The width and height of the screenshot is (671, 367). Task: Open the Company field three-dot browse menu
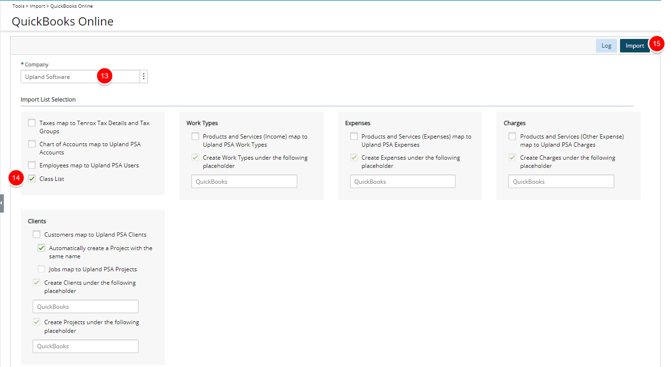point(143,76)
